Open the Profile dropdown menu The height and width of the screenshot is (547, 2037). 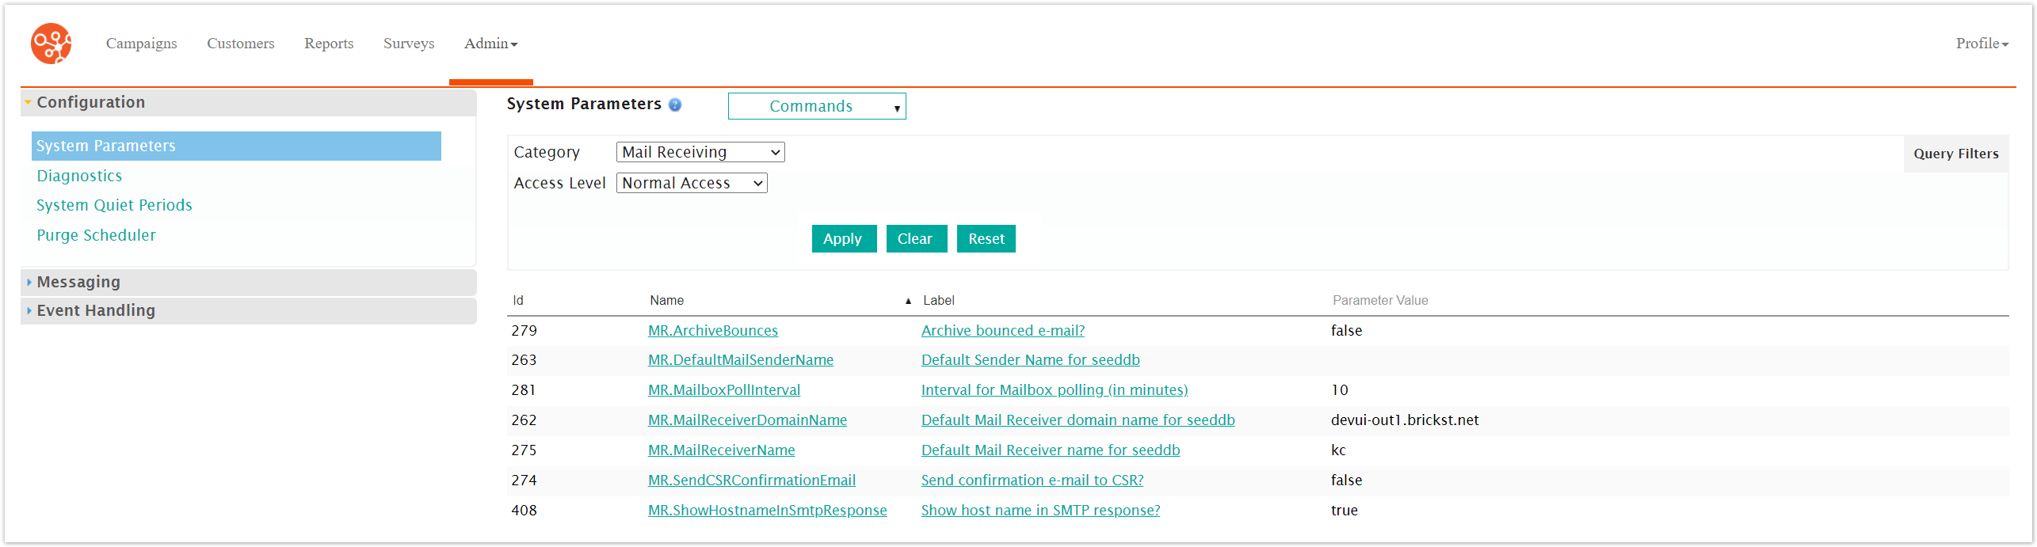1982,44
